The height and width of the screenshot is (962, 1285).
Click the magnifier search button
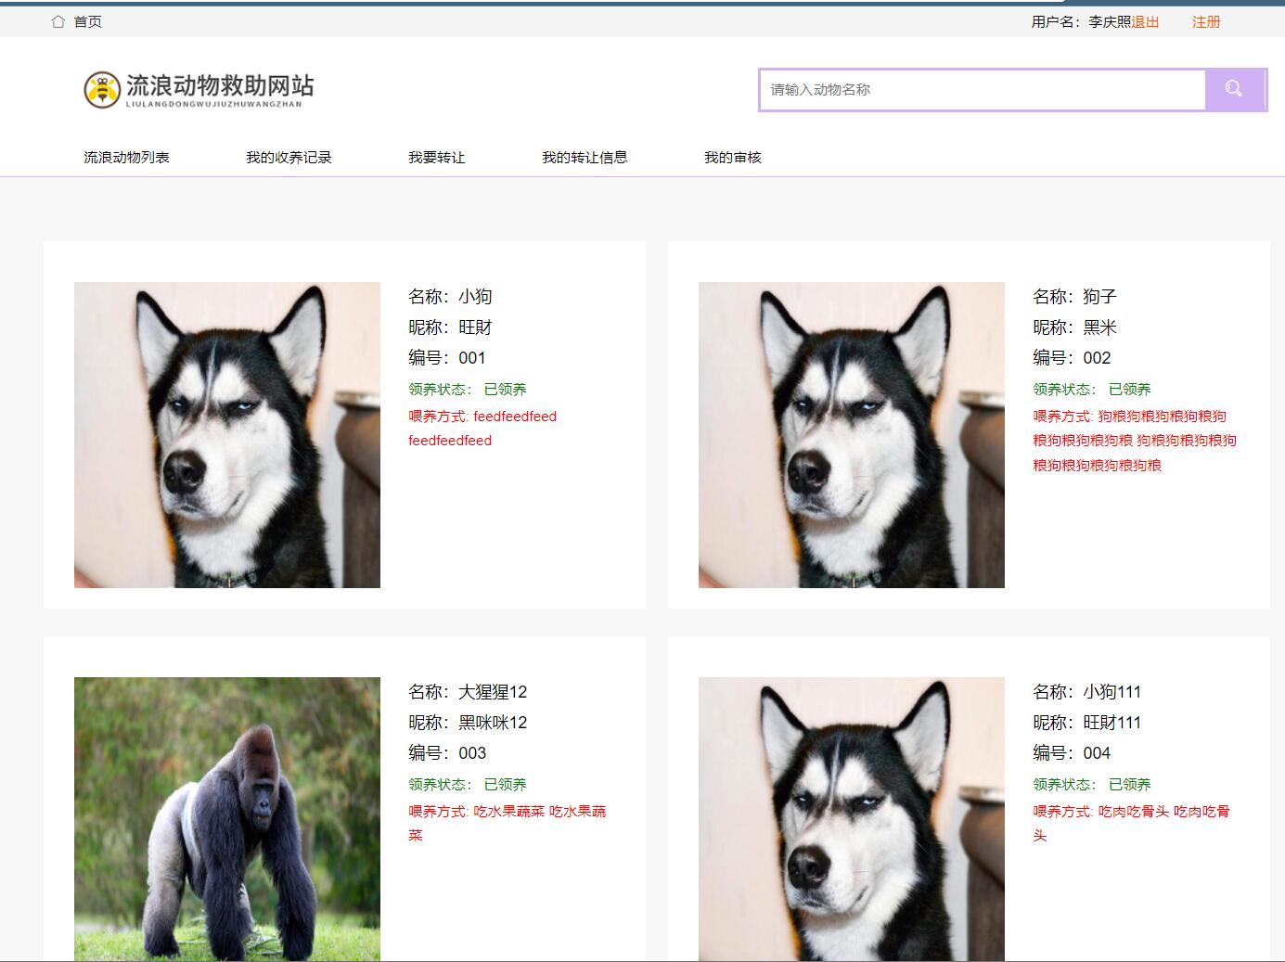[x=1233, y=89]
